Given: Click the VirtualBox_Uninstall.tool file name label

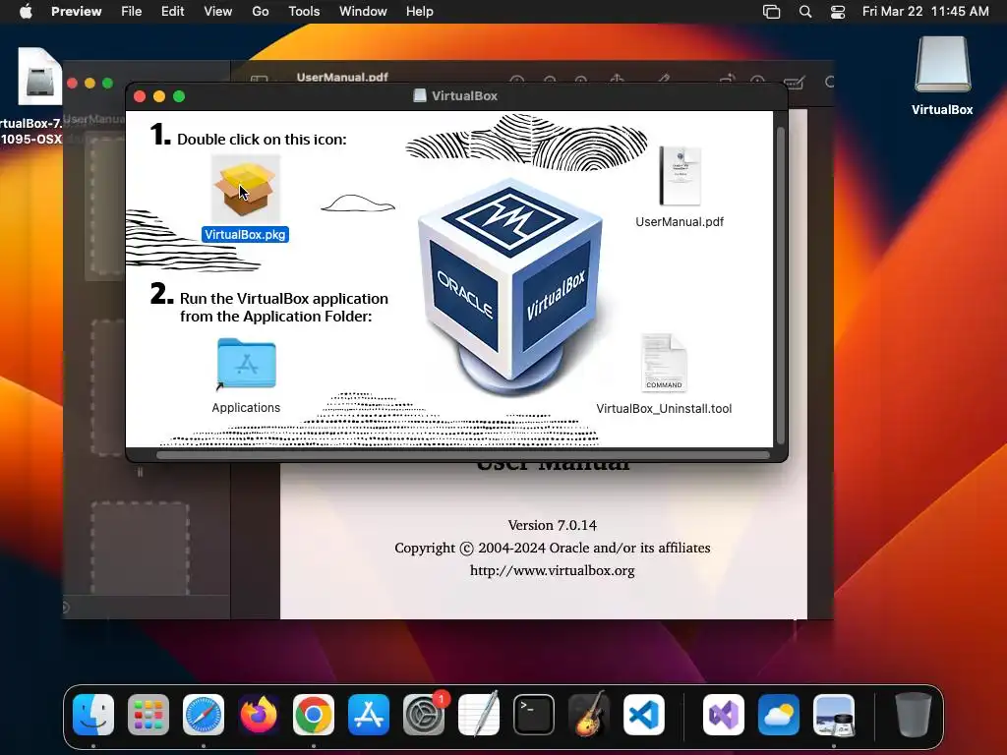Looking at the screenshot, I should 664,408.
